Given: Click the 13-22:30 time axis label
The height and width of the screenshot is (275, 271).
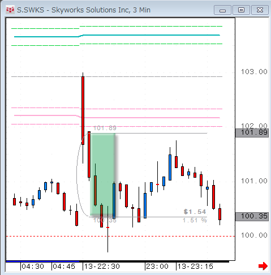Looking at the screenshot, I should point(102,267).
